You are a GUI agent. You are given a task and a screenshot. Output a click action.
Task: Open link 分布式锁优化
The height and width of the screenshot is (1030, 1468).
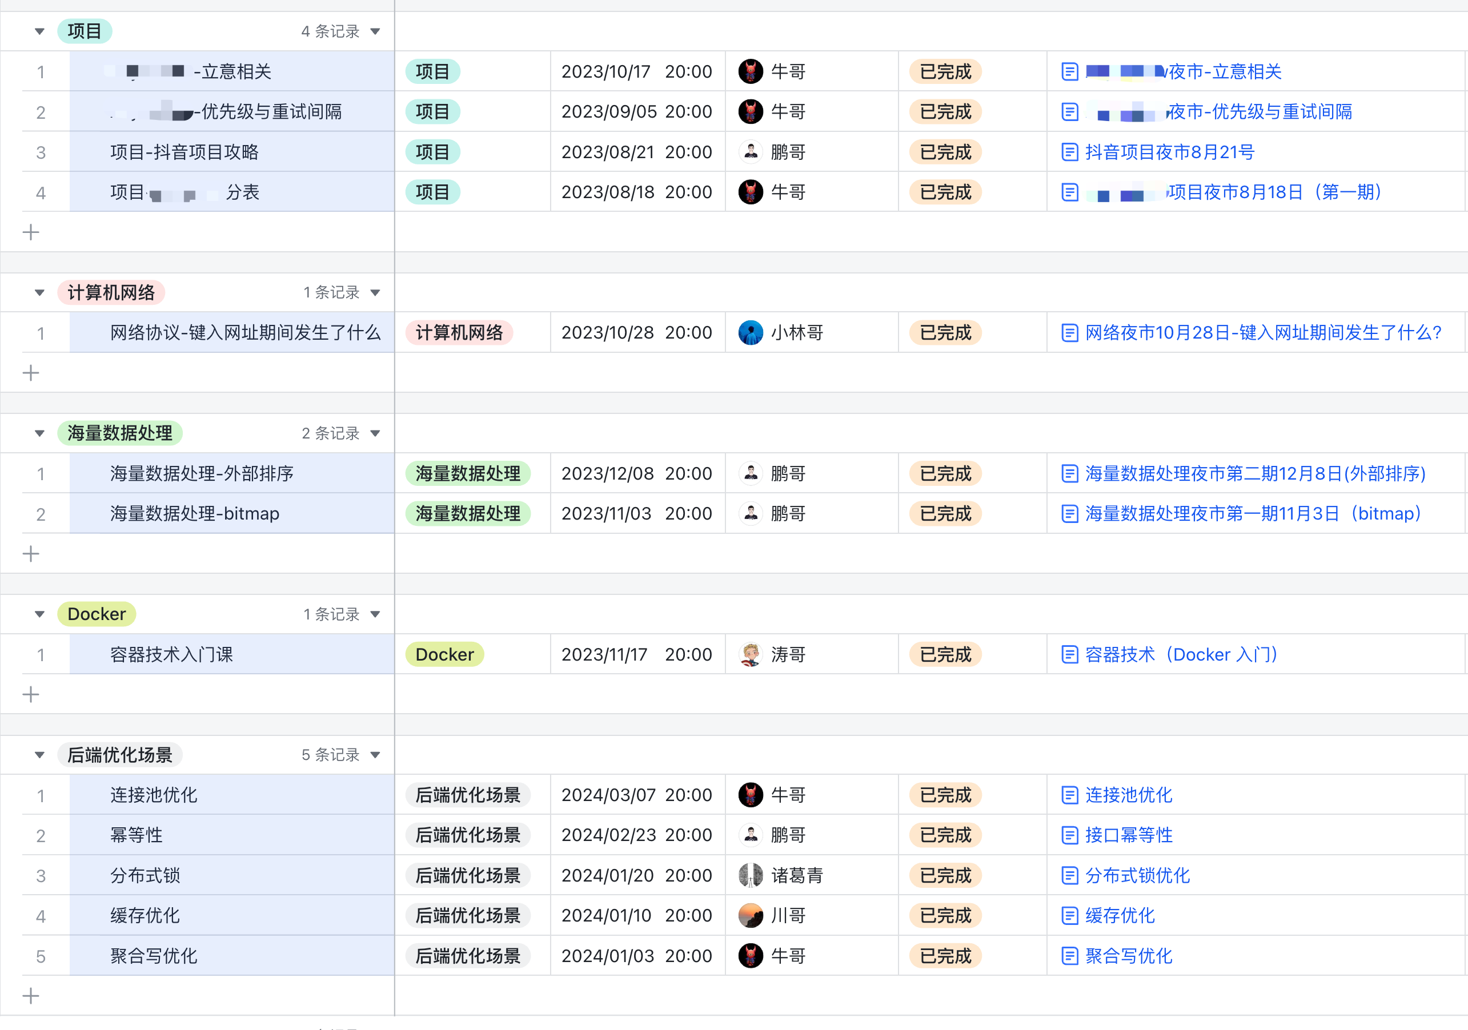(1137, 875)
